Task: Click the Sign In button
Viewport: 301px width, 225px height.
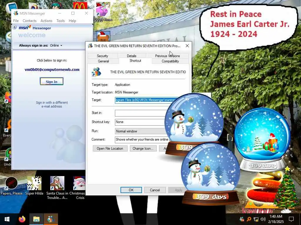Action: 51,82
